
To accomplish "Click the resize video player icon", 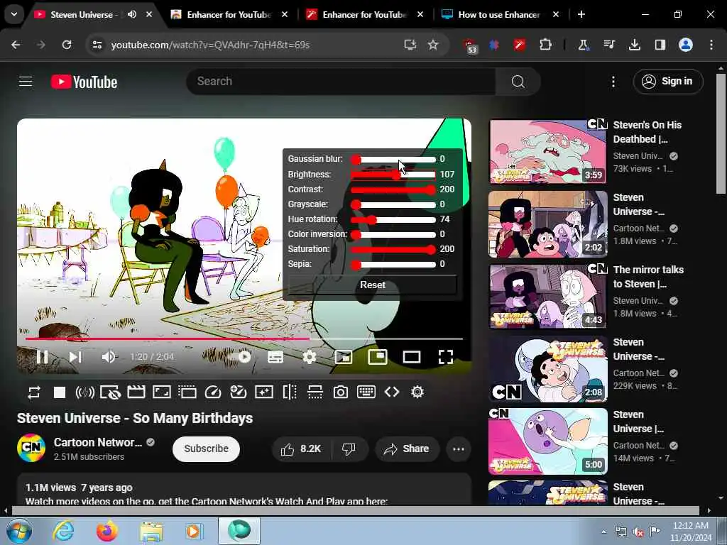I will (162, 392).
